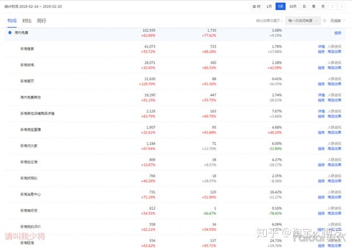This screenshot has height=248, width=352.
Task: Select the 7天 time range
Action: coord(280,6)
